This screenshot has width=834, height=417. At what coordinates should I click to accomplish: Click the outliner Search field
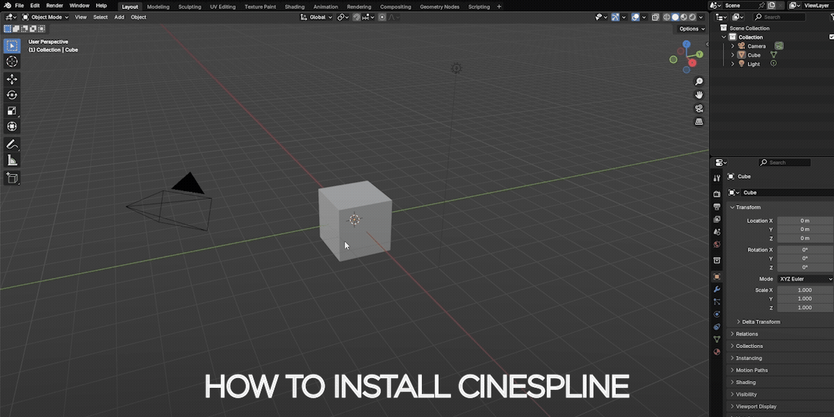[x=778, y=17]
